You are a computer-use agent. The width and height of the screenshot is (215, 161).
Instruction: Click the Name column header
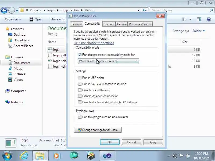point(52,42)
